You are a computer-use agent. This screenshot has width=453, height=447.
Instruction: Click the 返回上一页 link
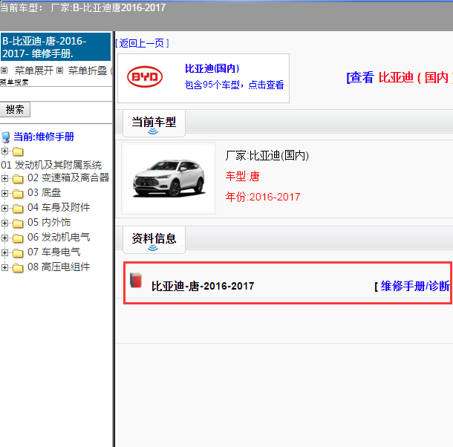[142, 43]
